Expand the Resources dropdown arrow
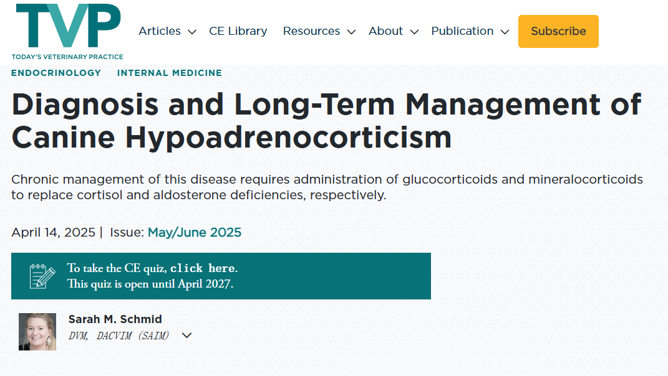Viewport: 668px width, 376px height. [x=351, y=32]
